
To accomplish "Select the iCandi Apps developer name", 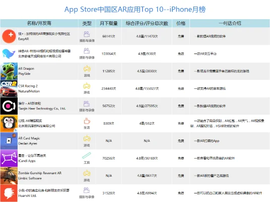I will pos(27,161).
